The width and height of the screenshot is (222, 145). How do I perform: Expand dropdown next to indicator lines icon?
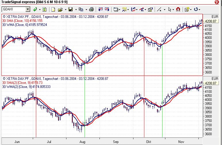tap(128, 10)
